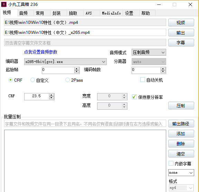Image resolution: width=199 pixels, height=192 pixels.
Task: Click the 删除 button
Action: coord(181,144)
